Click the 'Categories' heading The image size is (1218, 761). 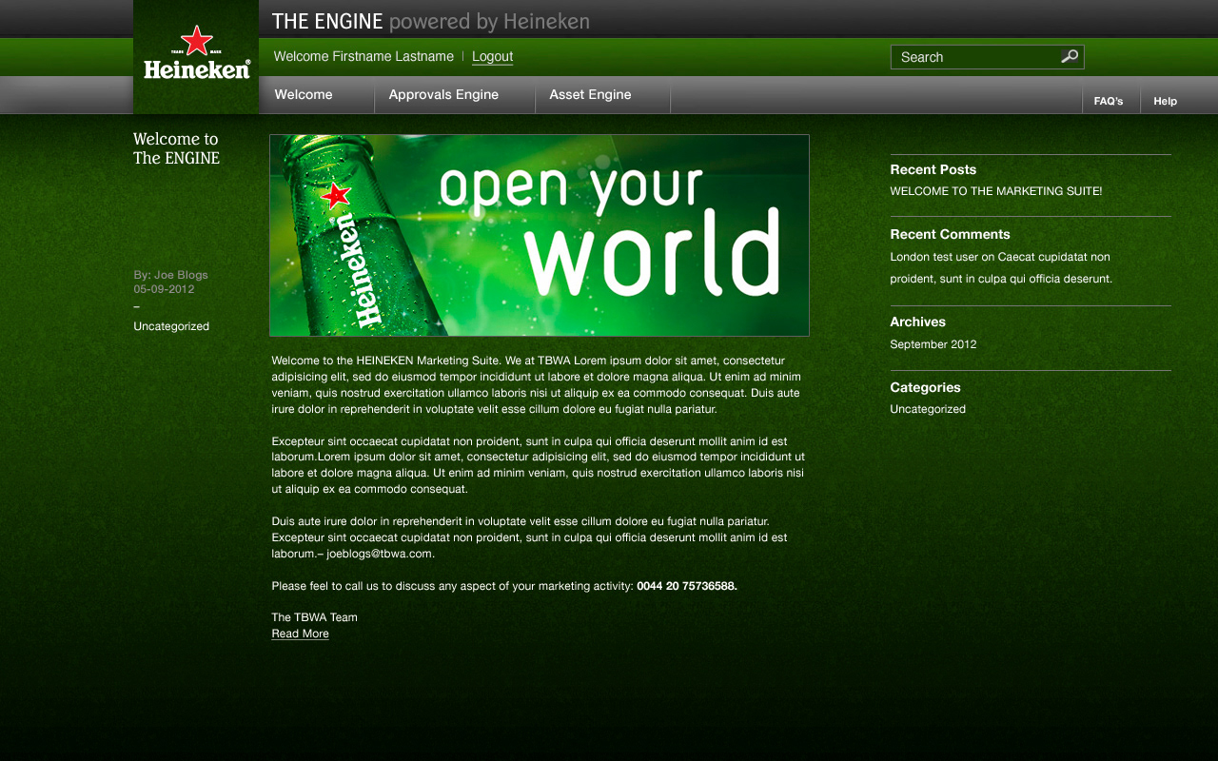[926, 387]
